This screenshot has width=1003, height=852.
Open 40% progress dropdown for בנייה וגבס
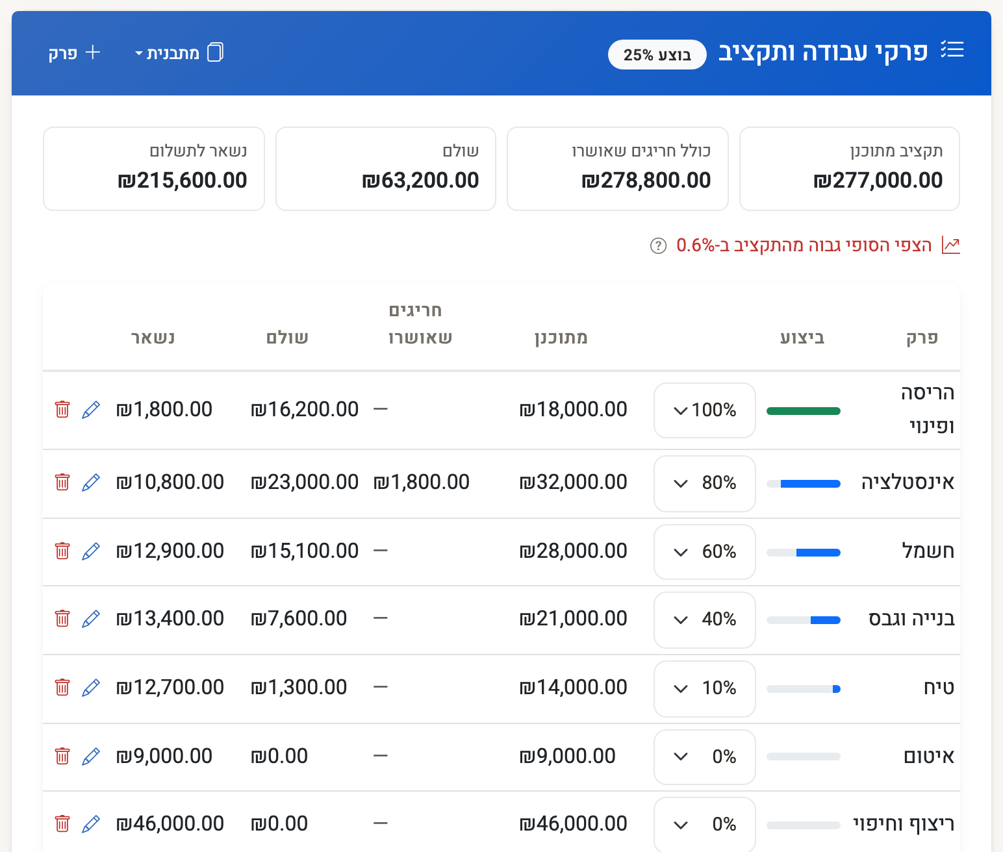(705, 620)
